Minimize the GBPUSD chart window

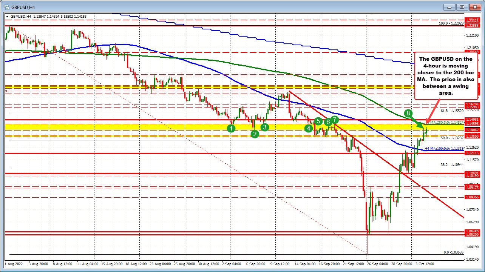point(449,7)
